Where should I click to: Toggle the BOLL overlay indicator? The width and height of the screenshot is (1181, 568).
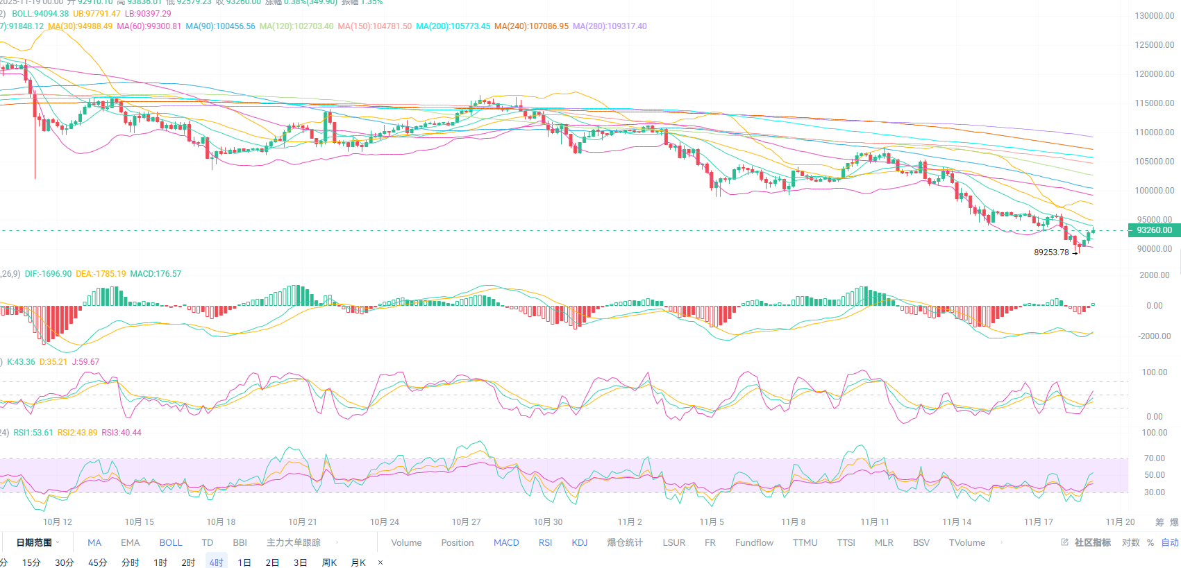(x=171, y=542)
